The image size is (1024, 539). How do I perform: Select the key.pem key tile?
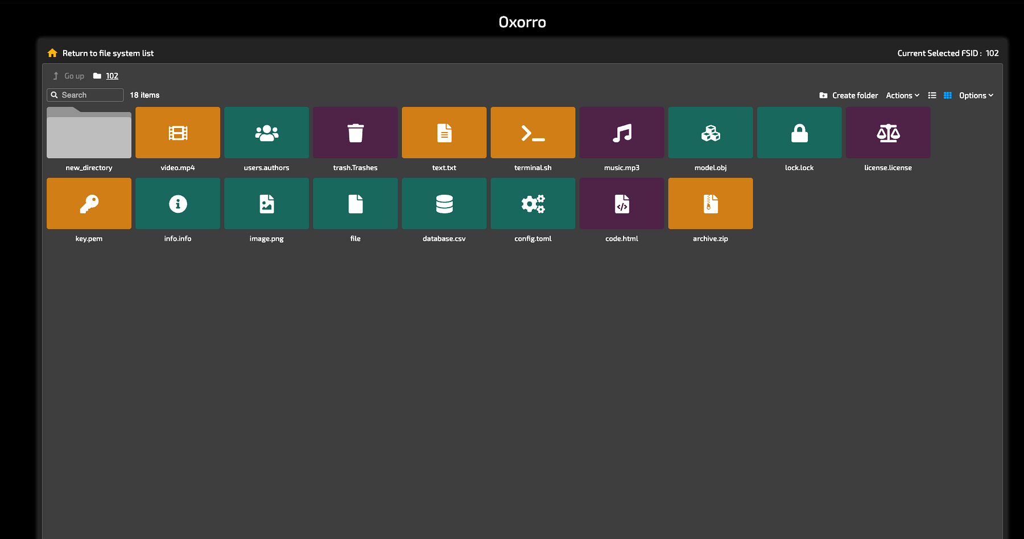(89, 204)
